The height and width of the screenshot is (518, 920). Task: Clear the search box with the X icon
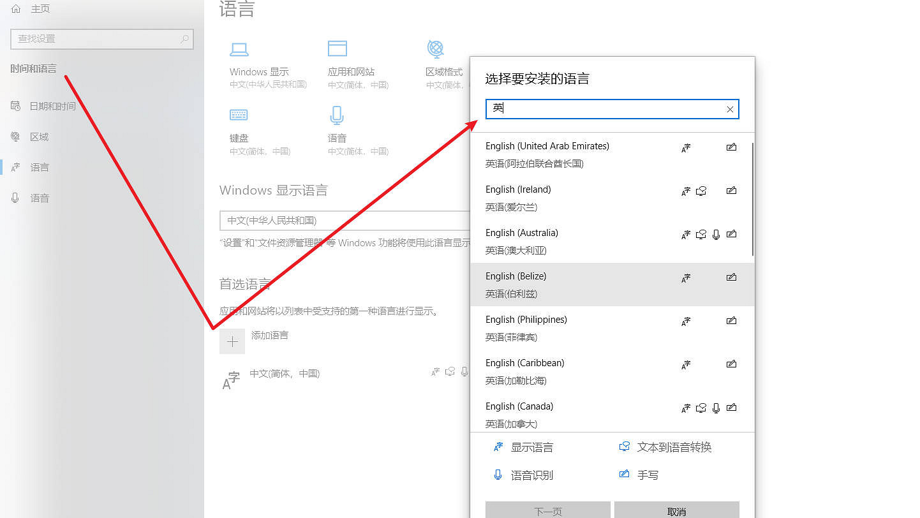[x=729, y=109]
